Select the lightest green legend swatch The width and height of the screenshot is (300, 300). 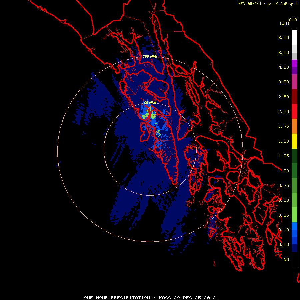(294, 215)
